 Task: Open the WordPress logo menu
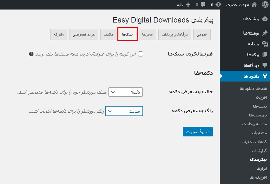point(265,5)
